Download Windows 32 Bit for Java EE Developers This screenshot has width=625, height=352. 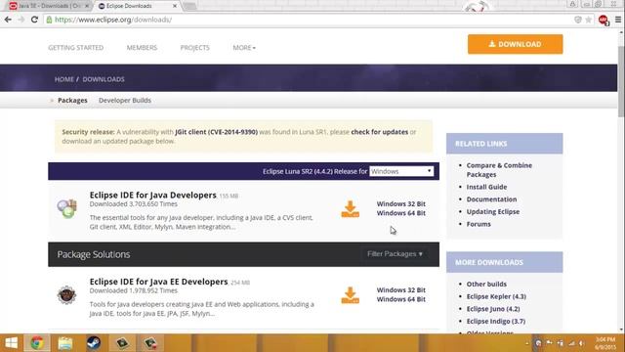401,289
